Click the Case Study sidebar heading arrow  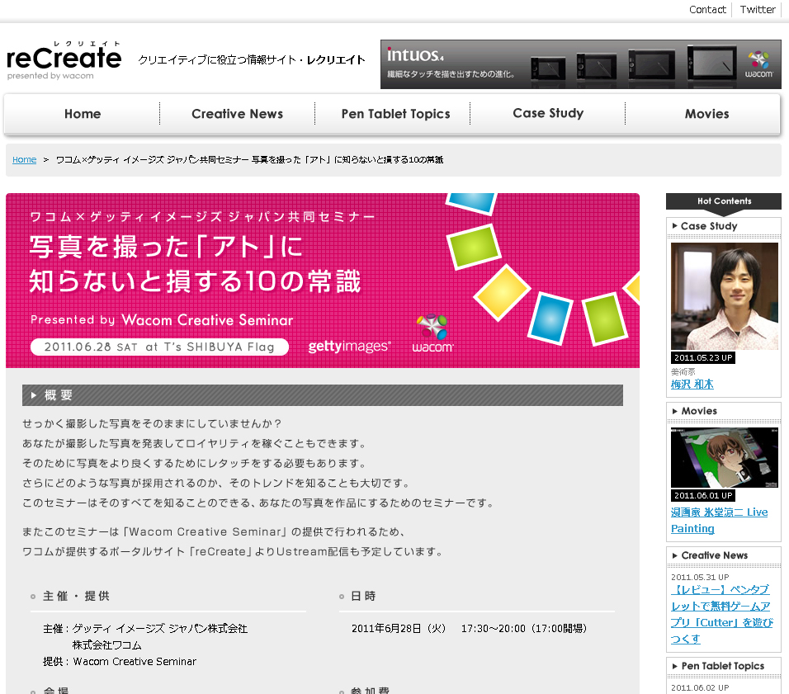[x=675, y=226]
